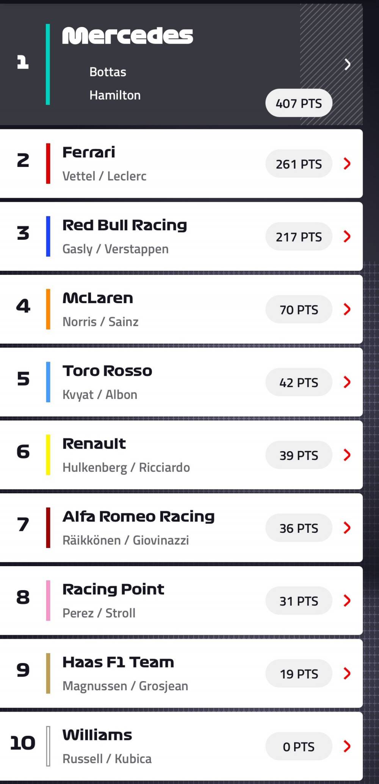
Task: Click the Williams row arrow icon
Action: [347, 746]
